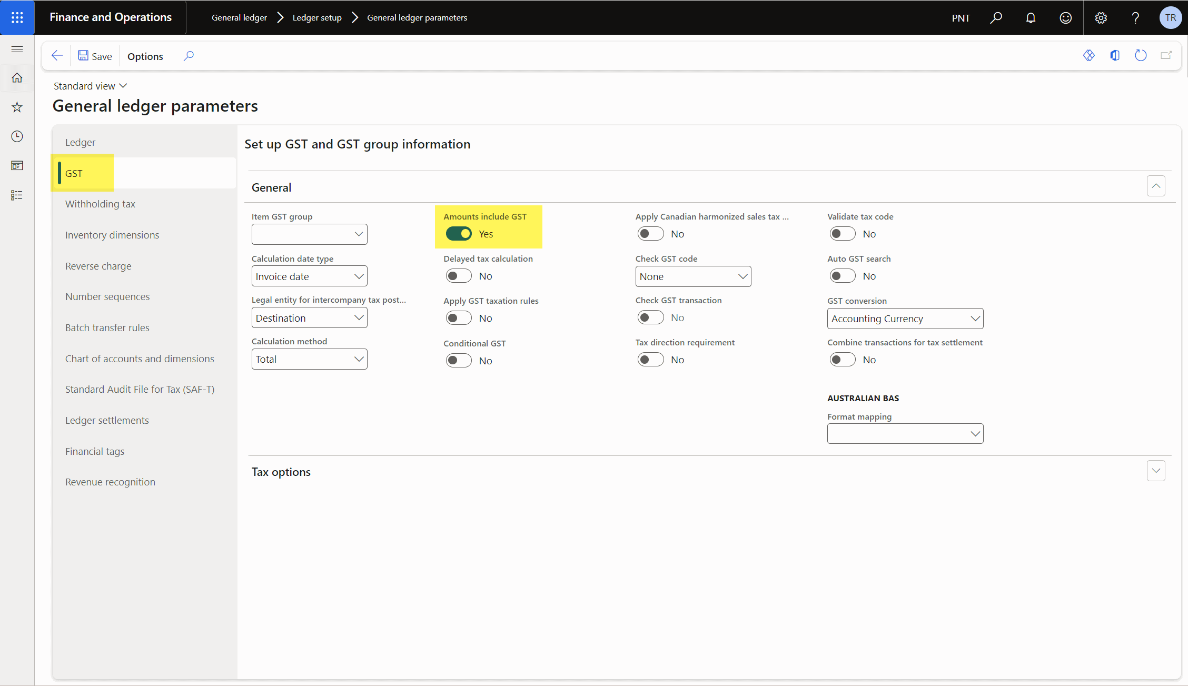Open the Options menu
1188x686 pixels.
tap(145, 56)
